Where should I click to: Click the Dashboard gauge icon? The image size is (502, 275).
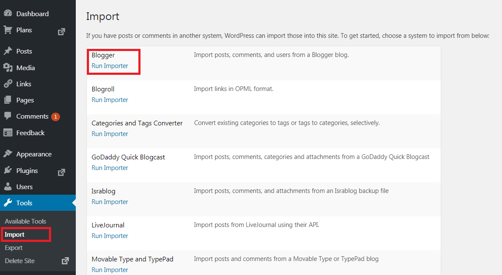tap(8, 13)
